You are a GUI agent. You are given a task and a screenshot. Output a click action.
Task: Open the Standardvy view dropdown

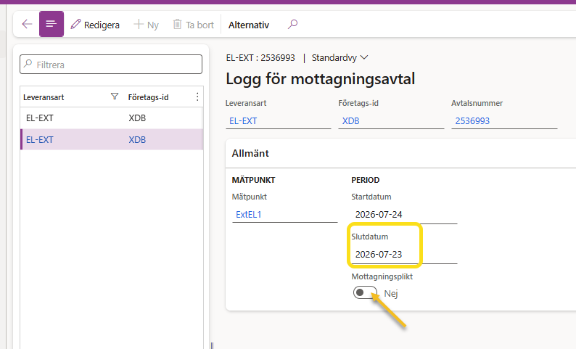[340, 57]
